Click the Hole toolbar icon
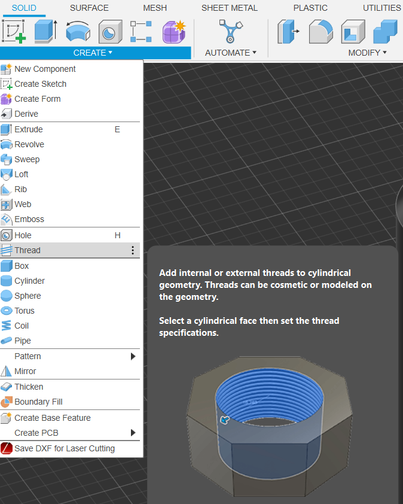This screenshot has width=403, height=504. coord(110,32)
